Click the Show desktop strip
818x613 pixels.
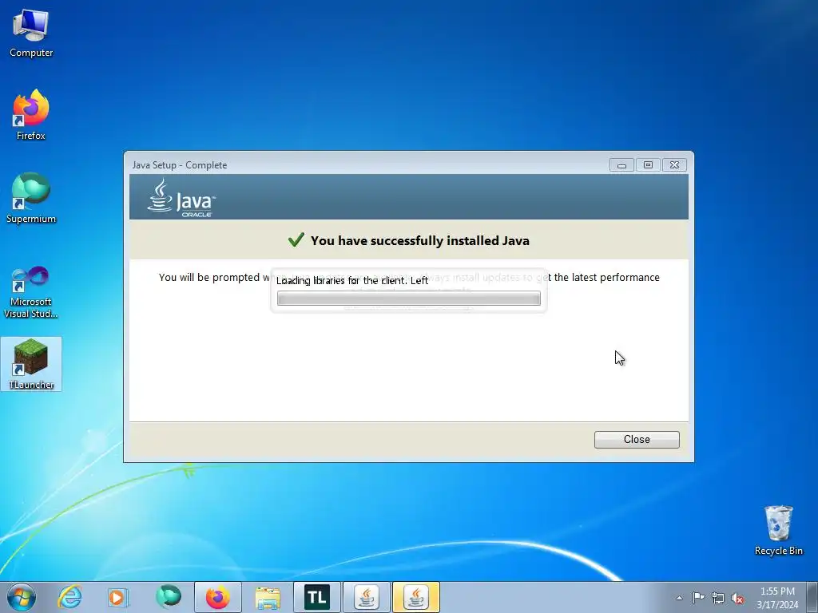tap(812, 597)
